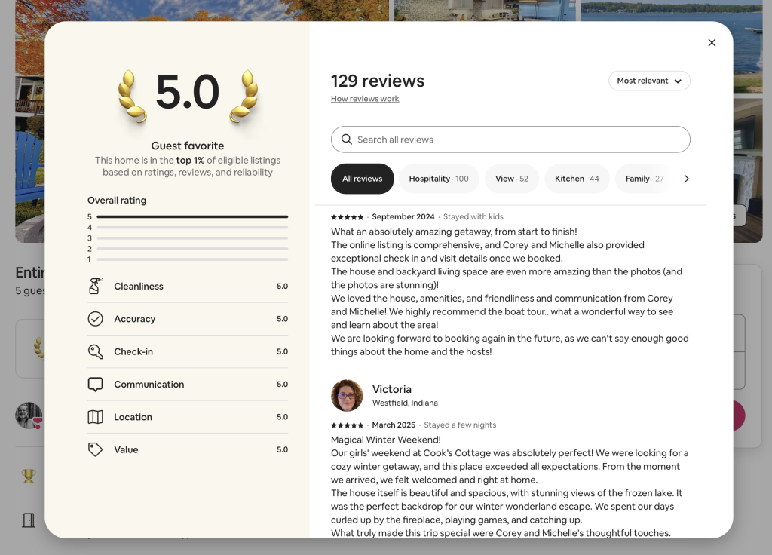Click the How reviews work link
Screen dimensions: 772x555
(365, 99)
